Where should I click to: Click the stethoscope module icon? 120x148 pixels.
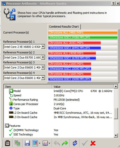pos(9,14)
